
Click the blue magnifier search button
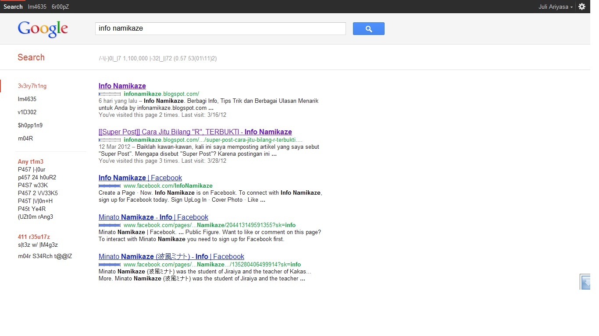point(368,29)
